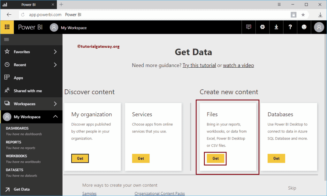Open the user profile avatar

click(x=318, y=27)
